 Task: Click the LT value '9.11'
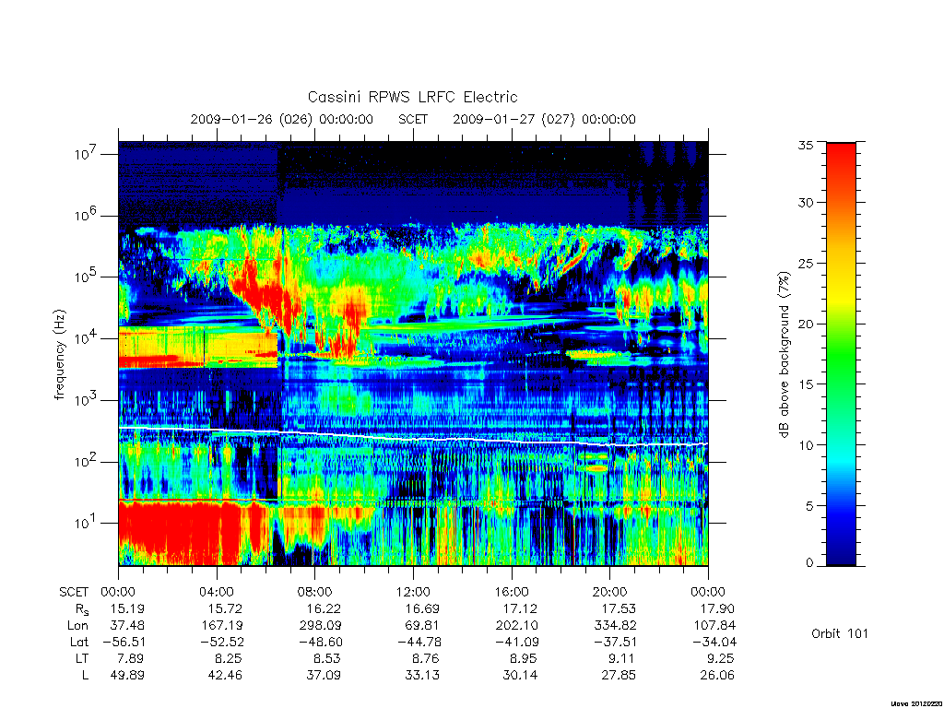(624, 658)
